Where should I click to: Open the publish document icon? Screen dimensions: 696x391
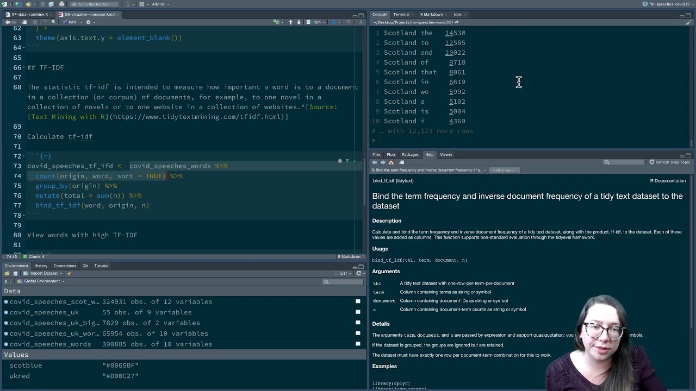(333, 22)
